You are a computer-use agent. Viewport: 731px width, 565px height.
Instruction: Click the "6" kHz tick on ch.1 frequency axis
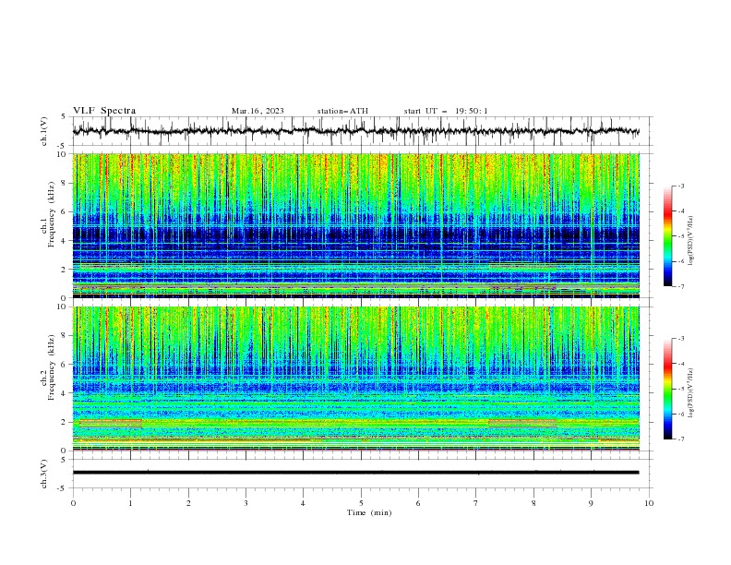[65, 211]
